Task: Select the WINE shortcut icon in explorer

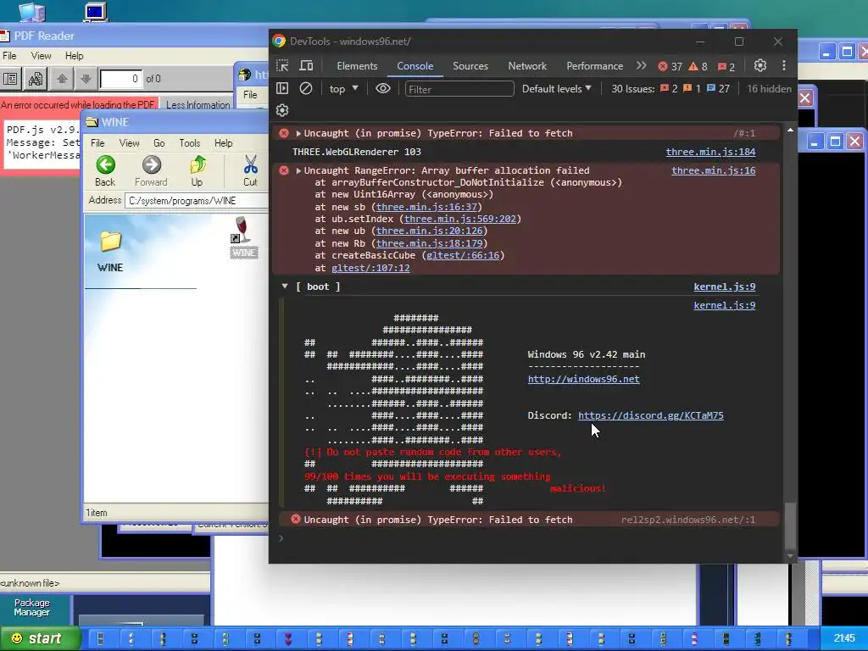Action: coord(243,237)
